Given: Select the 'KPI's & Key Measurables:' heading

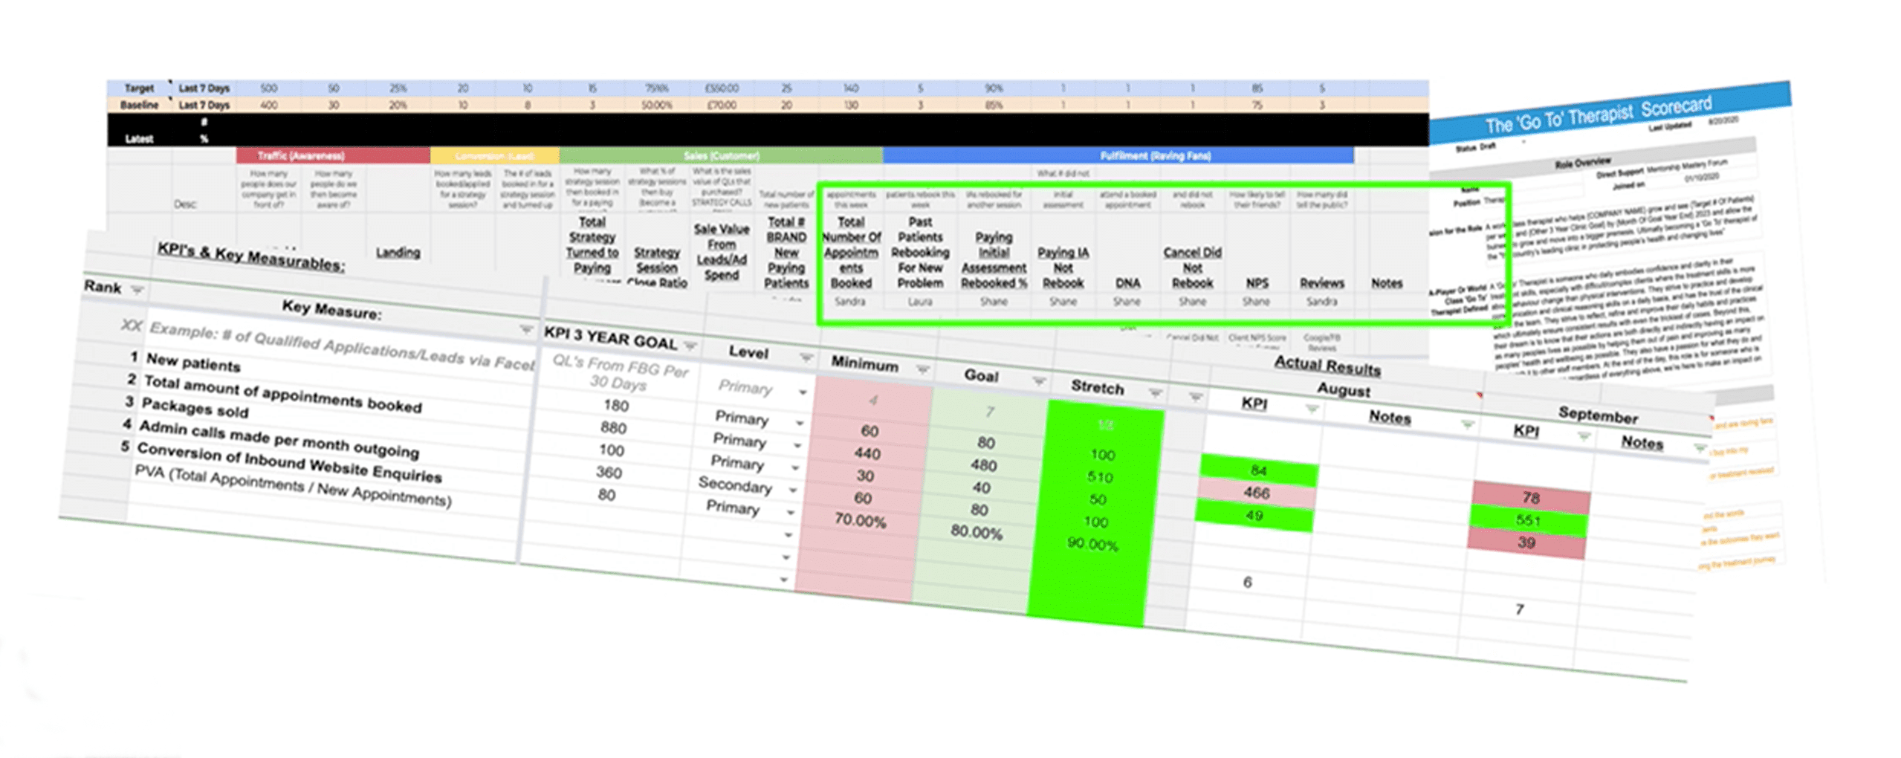Looking at the screenshot, I should point(251,256).
